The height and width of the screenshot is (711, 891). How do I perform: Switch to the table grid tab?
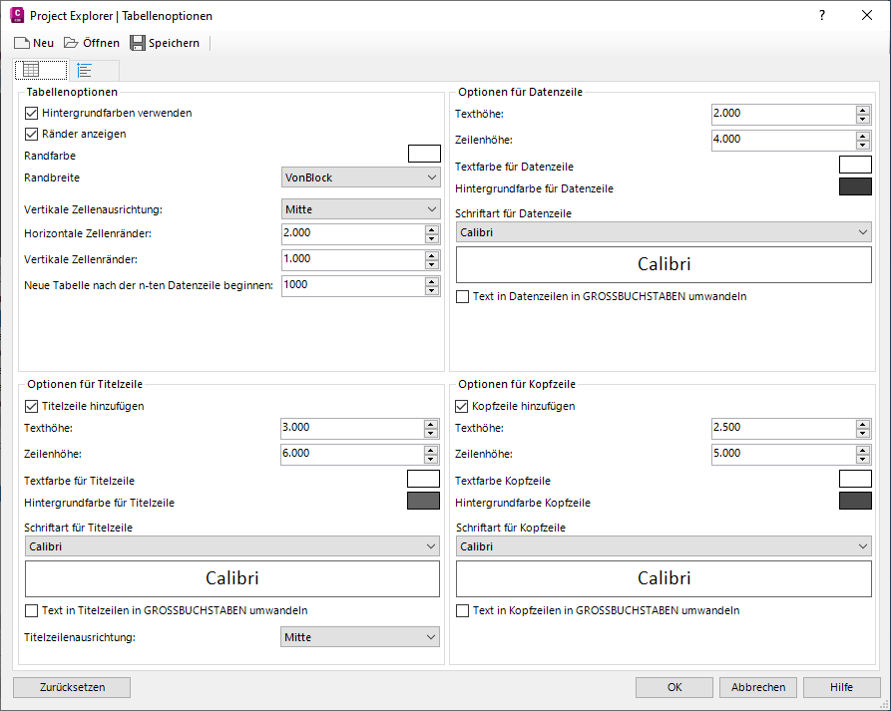pos(31,71)
